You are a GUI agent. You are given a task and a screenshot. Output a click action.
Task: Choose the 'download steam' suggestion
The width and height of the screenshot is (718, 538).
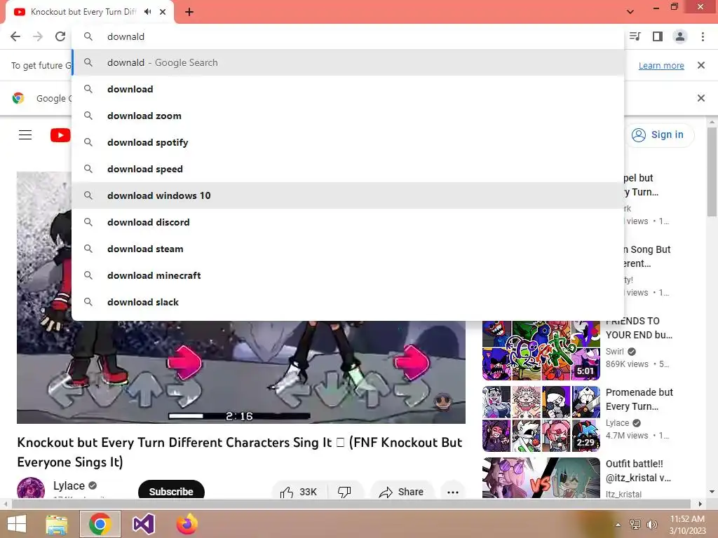tap(348, 249)
